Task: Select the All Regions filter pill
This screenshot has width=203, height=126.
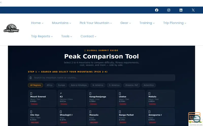Action: 36,85
